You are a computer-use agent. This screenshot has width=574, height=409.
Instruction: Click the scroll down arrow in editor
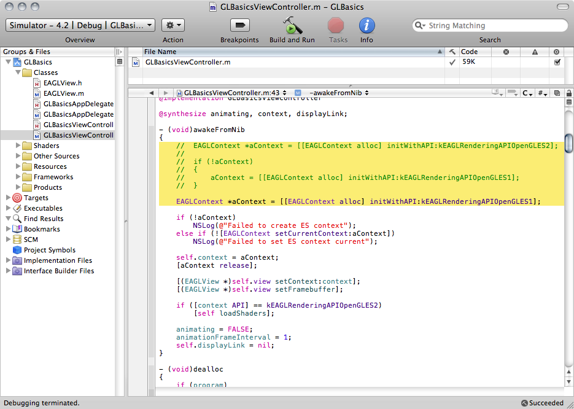point(569,381)
